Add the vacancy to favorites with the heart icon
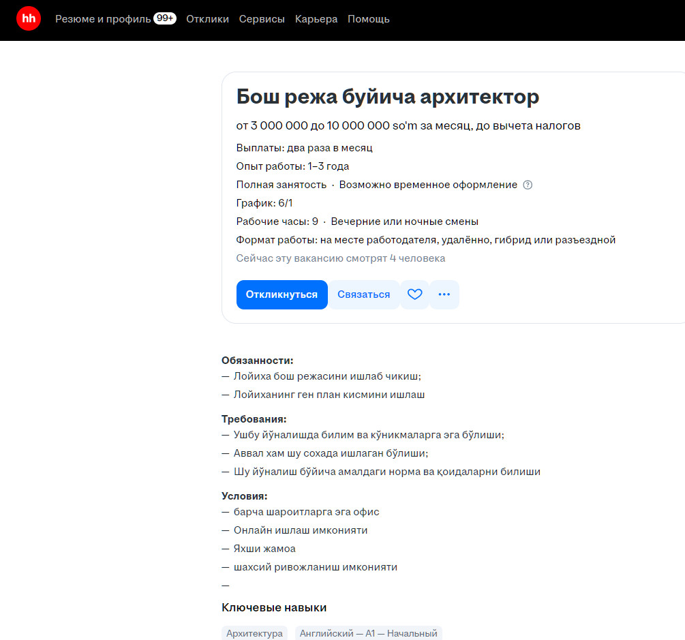The height and width of the screenshot is (640, 685). click(414, 294)
